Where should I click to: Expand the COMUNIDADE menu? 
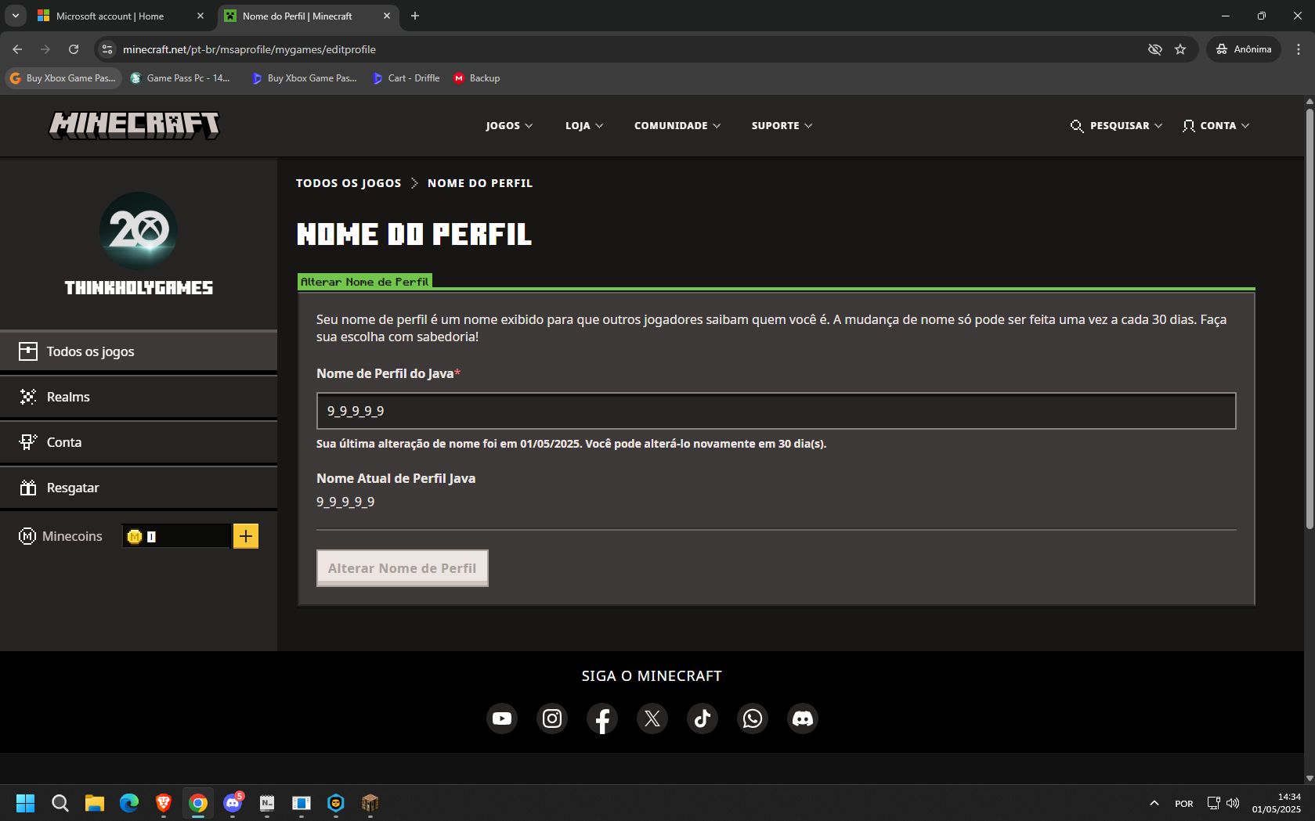click(x=677, y=125)
